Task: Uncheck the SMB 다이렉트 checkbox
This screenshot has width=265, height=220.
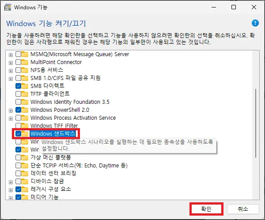Action: pos(18,86)
